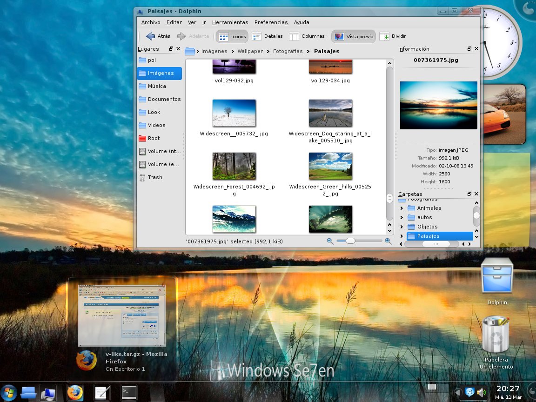This screenshot has height=402, width=536.
Task: Click Paisajes in the breadcrumb path
Action: pyautogui.click(x=327, y=51)
